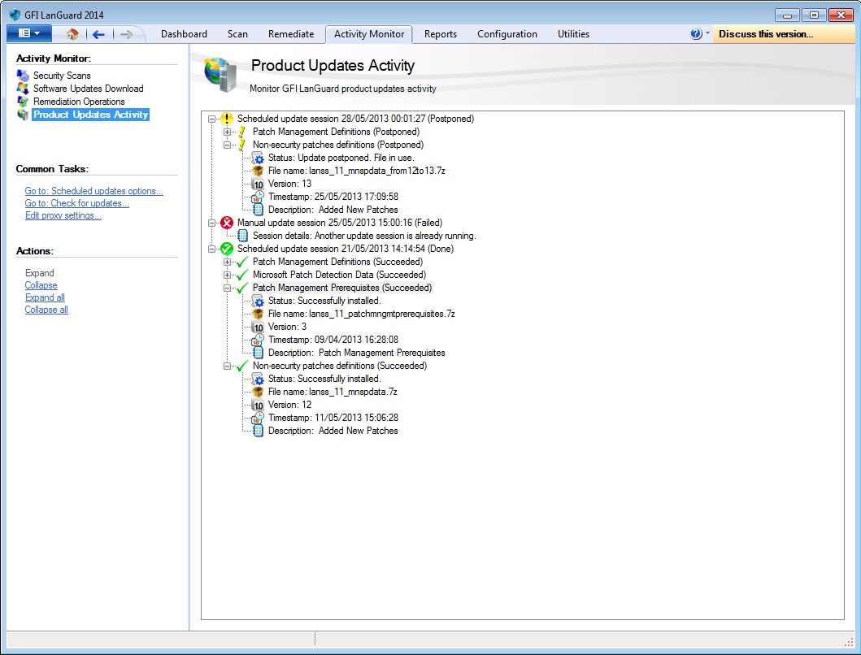Collapse the Scheduled update session 21/05/2013 node
Screen dimensions: 861x655
212,249
